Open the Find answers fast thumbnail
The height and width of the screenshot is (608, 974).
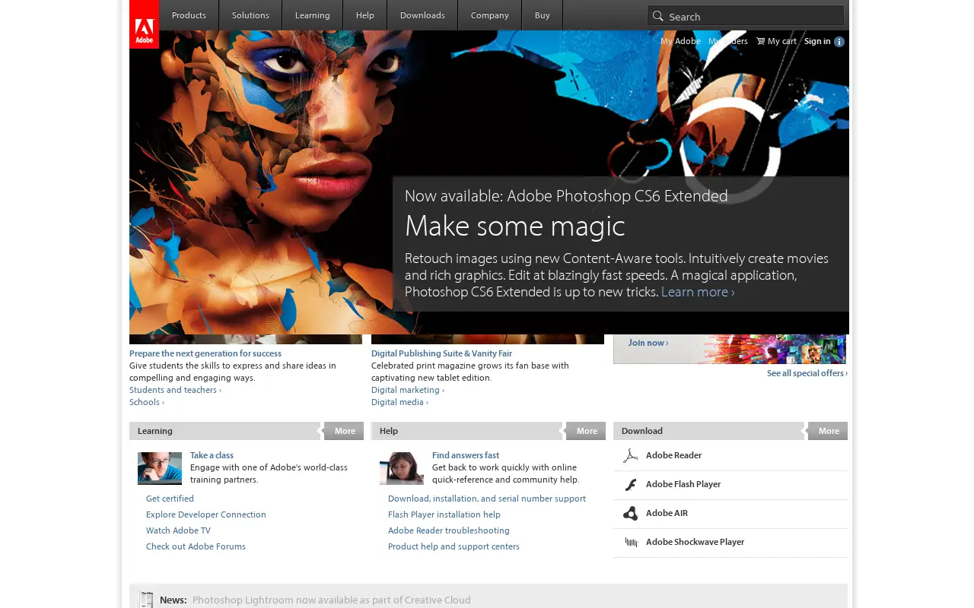click(402, 468)
